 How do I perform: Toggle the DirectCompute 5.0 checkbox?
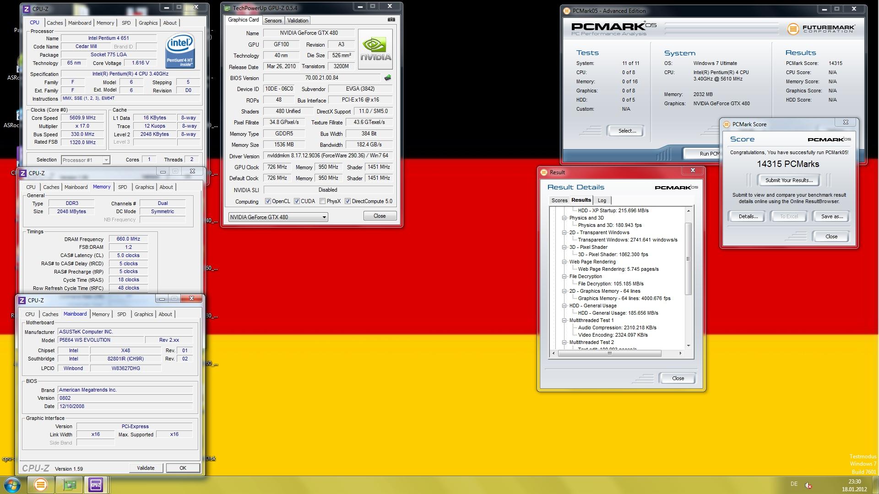click(x=347, y=201)
